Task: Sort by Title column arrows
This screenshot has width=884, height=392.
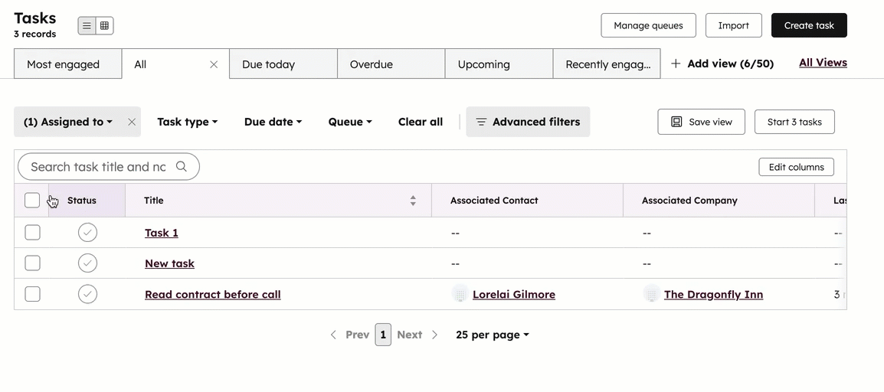Action: [413, 201]
